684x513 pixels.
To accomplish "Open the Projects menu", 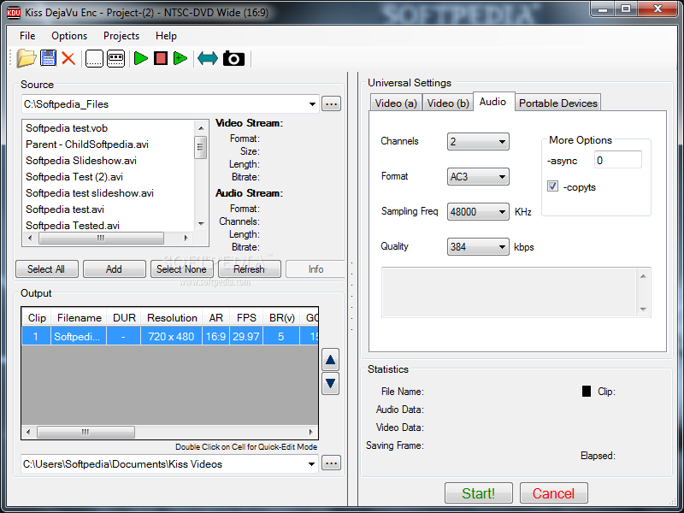I will [121, 36].
